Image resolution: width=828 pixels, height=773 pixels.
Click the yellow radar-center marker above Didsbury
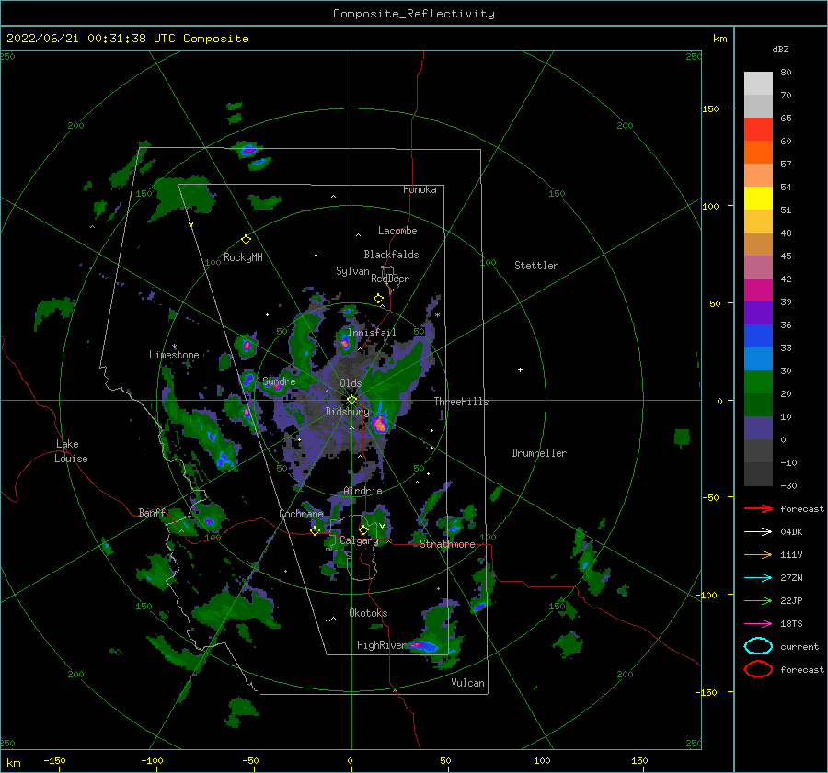click(x=351, y=400)
